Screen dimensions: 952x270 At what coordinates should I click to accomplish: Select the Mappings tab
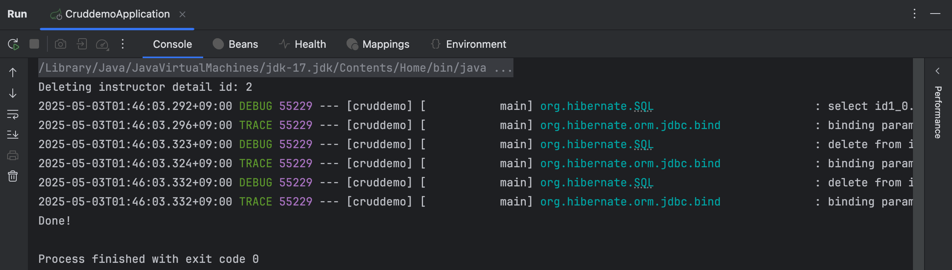[378, 44]
